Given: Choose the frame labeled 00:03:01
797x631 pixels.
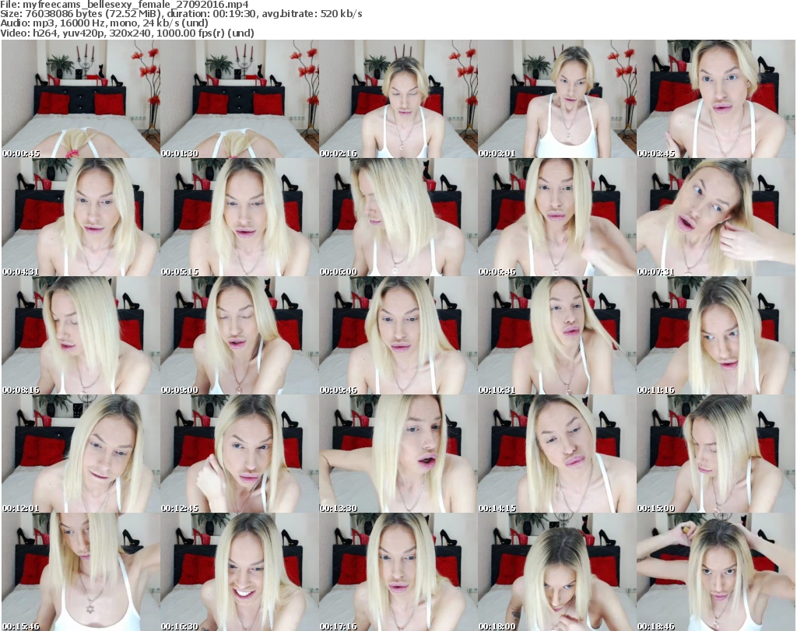Looking at the screenshot, I should [557, 99].
